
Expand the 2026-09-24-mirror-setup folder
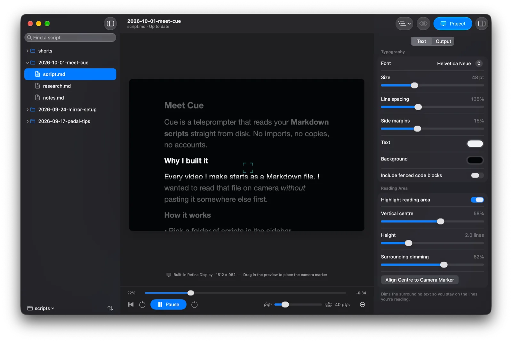(x=28, y=110)
